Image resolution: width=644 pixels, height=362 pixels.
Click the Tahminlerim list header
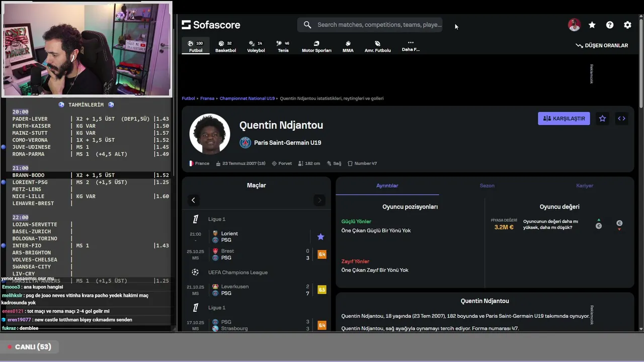tap(86, 105)
